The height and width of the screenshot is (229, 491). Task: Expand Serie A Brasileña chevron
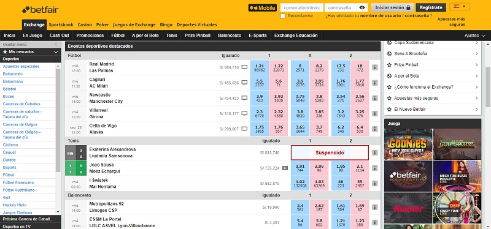(476, 54)
